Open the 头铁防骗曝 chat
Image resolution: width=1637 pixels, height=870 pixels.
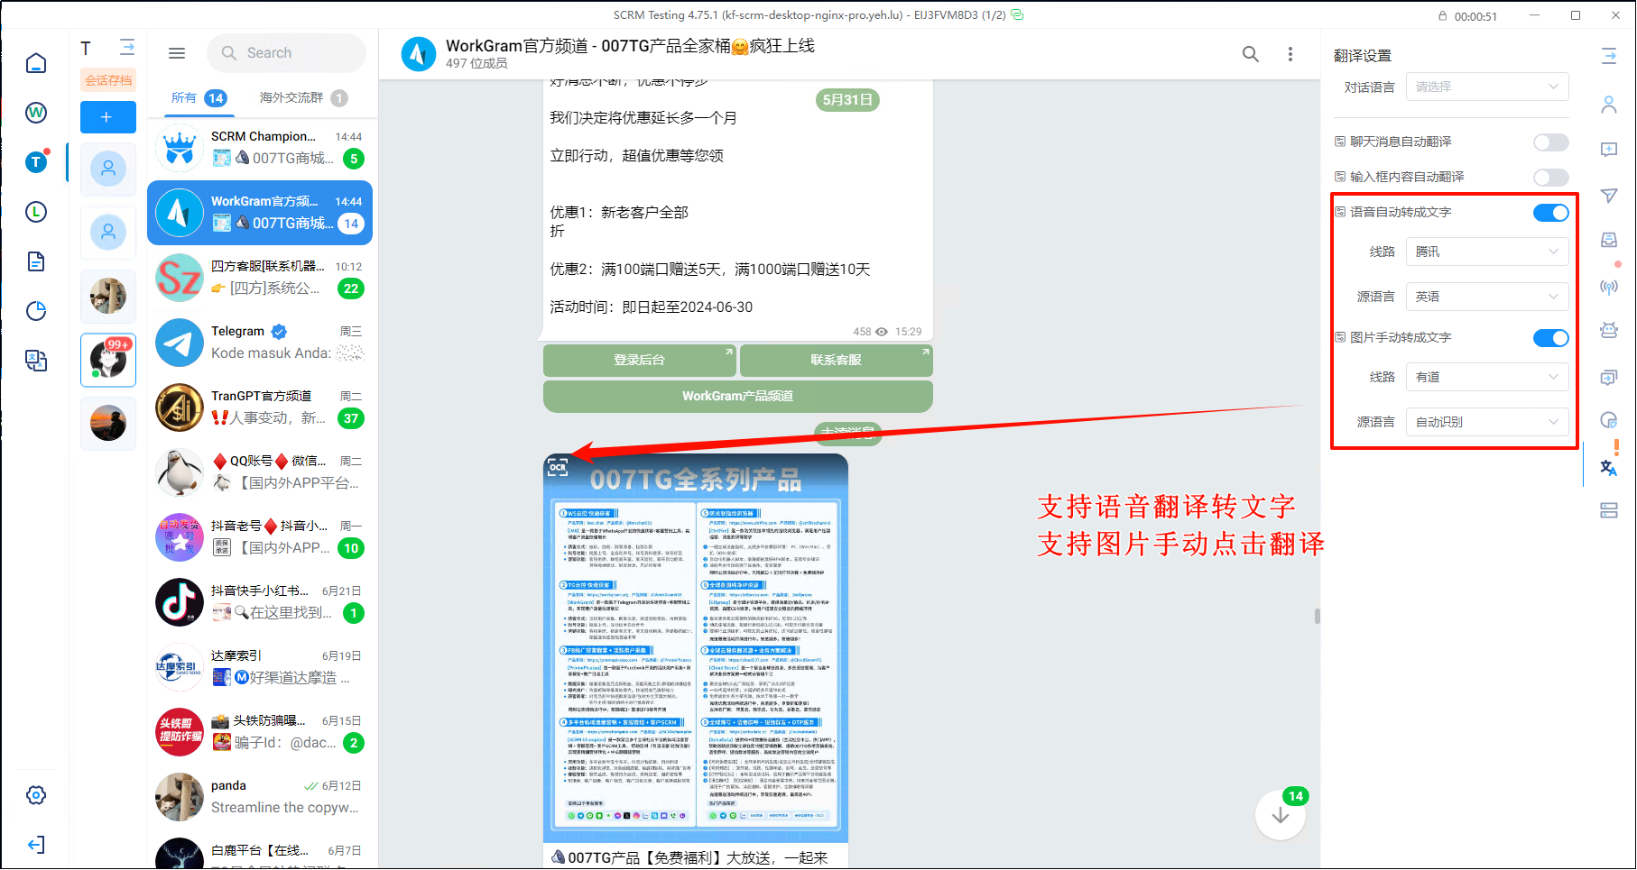pyautogui.click(x=260, y=732)
